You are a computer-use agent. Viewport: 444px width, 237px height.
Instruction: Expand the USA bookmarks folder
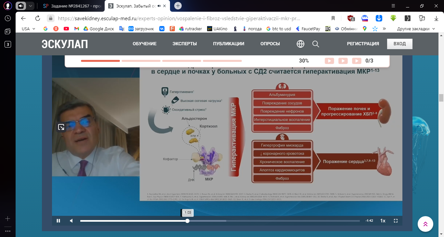[29, 29]
